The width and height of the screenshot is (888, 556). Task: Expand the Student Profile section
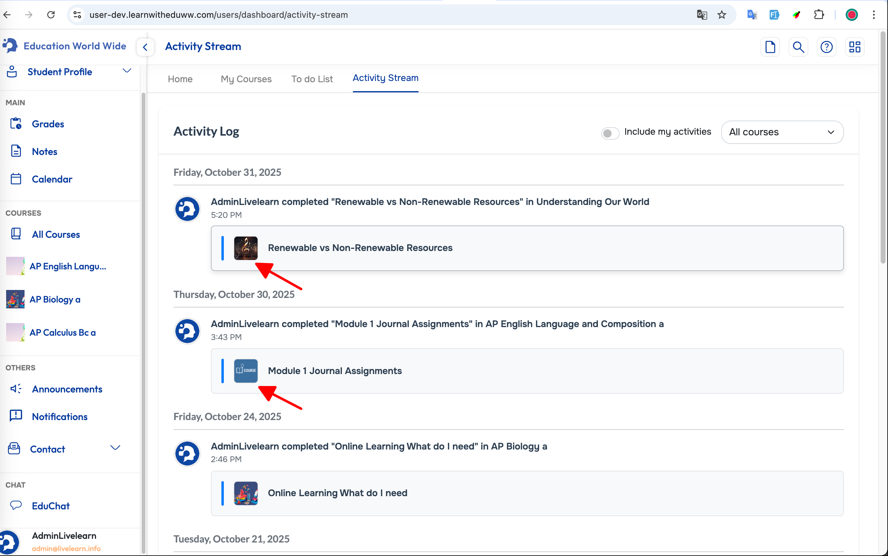point(127,71)
